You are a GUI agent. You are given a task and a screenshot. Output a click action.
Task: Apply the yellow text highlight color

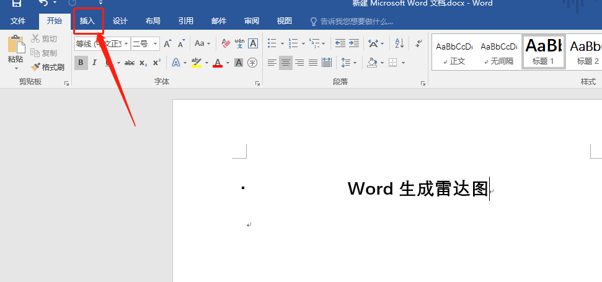(x=197, y=63)
